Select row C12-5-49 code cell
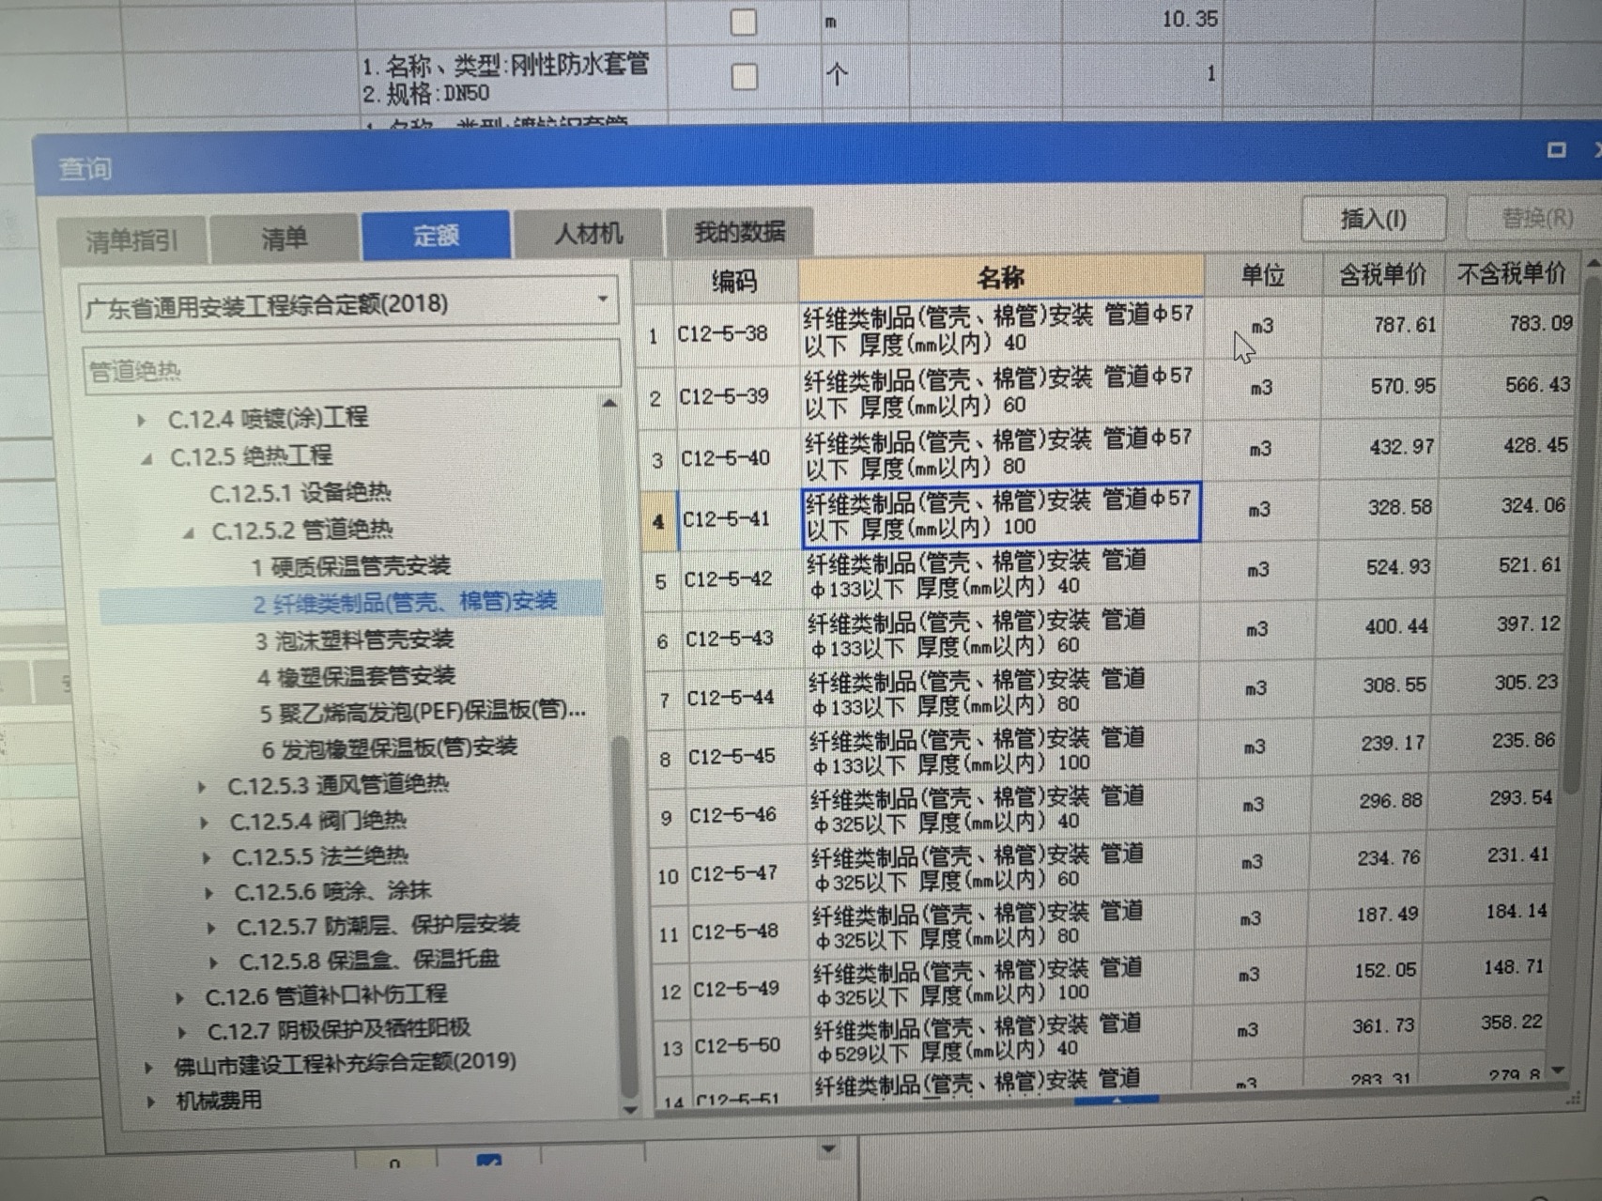The width and height of the screenshot is (1602, 1201). coord(751,989)
